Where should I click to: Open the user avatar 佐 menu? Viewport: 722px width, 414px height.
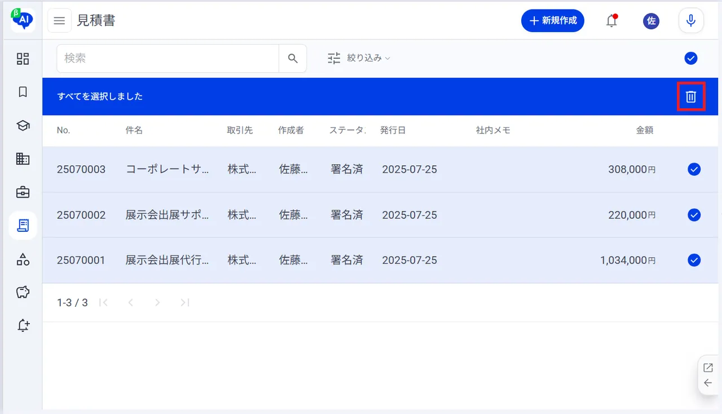tap(651, 21)
